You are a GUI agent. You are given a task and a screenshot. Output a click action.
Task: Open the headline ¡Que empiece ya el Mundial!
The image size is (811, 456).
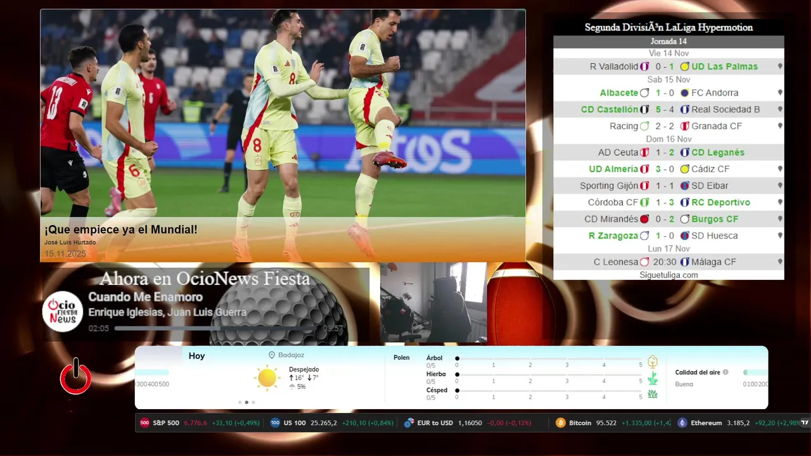tap(120, 229)
